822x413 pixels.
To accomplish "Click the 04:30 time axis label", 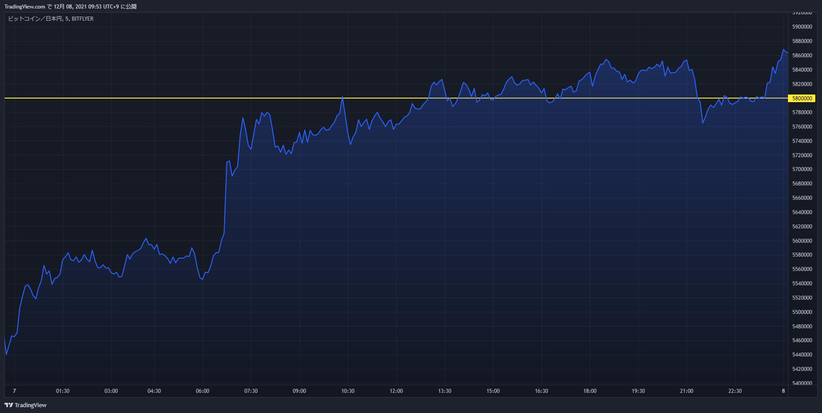I will coord(154,391).
